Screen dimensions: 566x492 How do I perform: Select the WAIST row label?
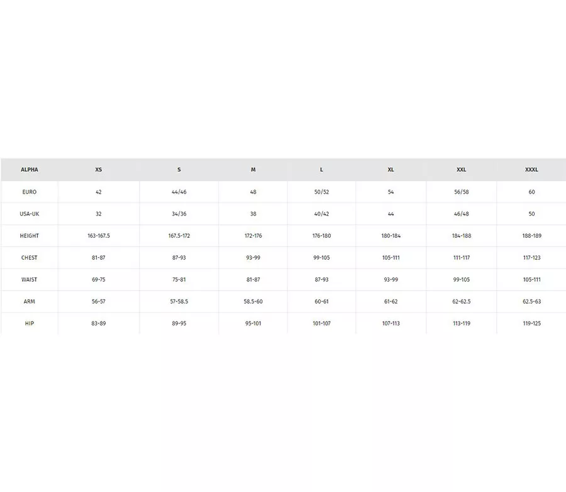tap(30, 280)
